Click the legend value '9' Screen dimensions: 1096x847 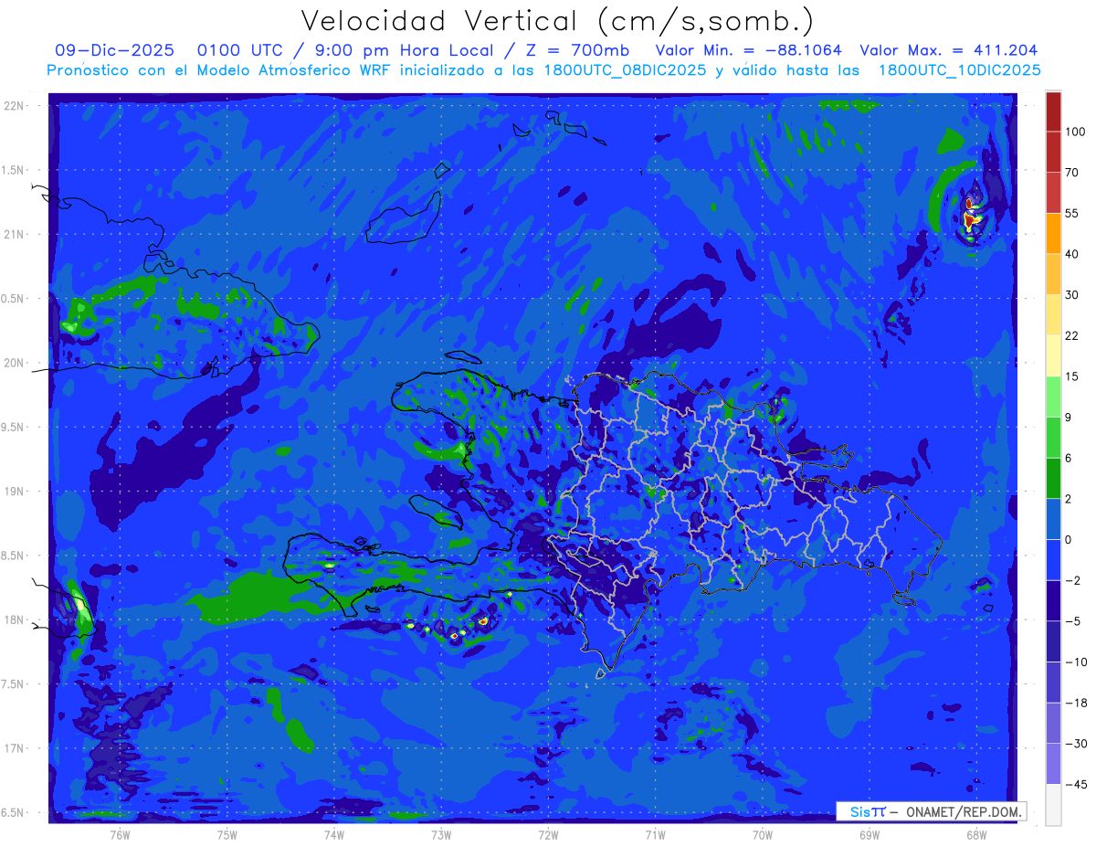point(1069,418)
